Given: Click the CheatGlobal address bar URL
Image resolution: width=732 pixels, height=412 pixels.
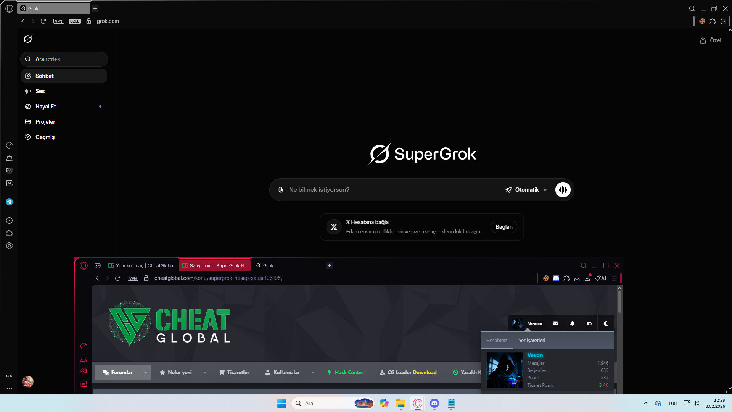Looking at the screenshot, I should (219, 278).
